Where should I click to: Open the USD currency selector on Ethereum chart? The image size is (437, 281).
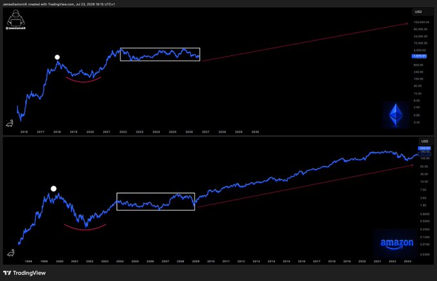[x=422, y=12]
